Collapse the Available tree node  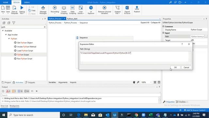pos(3,30)
